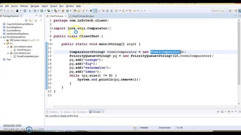
Task: Click the Back navigation arrow icon
Action: (x=134, y=11)
